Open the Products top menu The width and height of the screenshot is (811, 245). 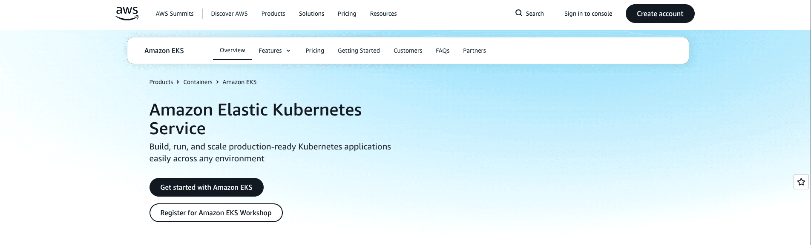273,14
